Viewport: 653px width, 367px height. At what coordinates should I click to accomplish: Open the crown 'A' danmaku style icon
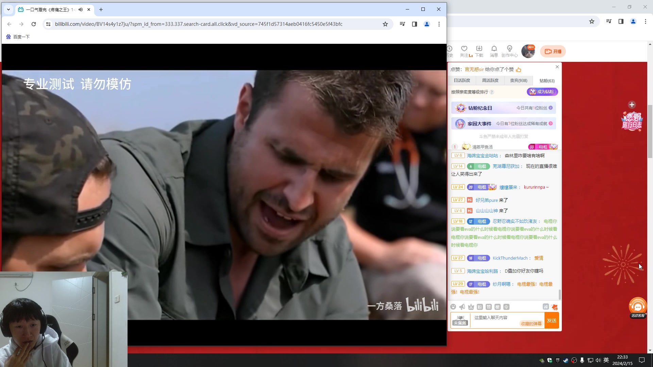coord(471,307)
